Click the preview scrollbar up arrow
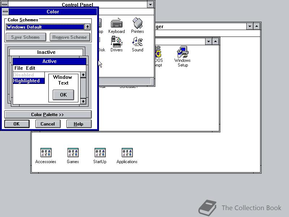289x217 pixels. (83, 75)
